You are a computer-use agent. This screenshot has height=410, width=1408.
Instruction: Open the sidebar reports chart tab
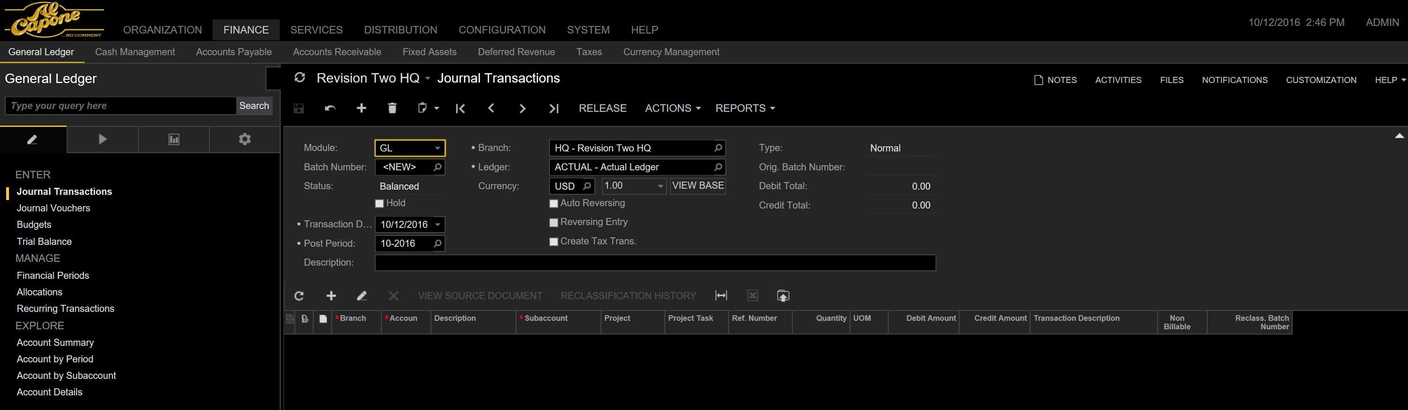click(x=174, y=140)
